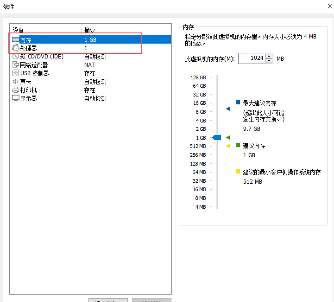334x302 pixels.
Task: Click the yellow minimum memory marker
Action: [227, 146]
